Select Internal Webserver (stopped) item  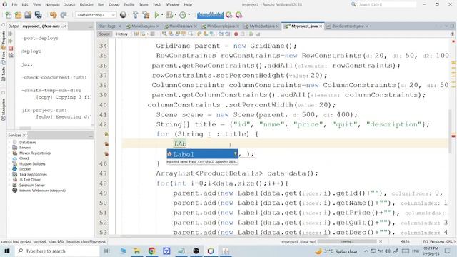pyautogui.click(x=42, y=191)
